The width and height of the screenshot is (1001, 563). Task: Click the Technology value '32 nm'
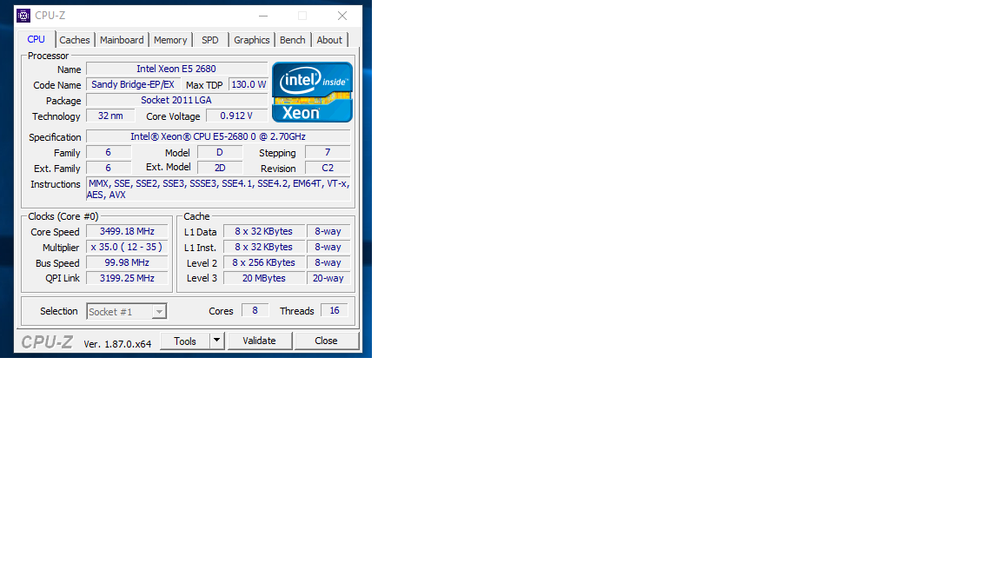[110, 116]
